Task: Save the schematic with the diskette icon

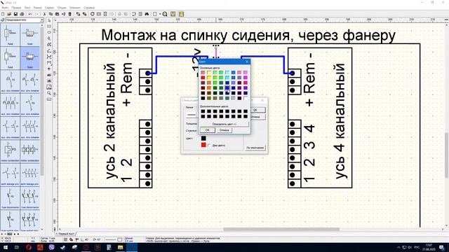Action: pos(15,14)
